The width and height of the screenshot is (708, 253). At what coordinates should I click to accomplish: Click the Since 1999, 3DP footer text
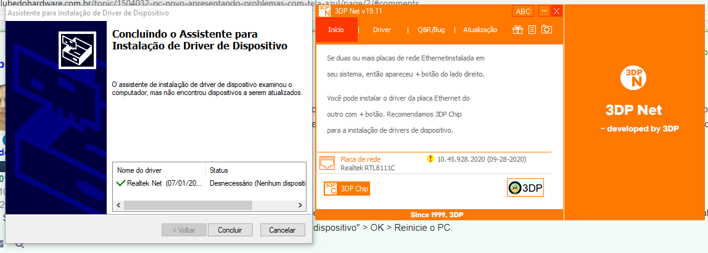click(x=437, y=214)
